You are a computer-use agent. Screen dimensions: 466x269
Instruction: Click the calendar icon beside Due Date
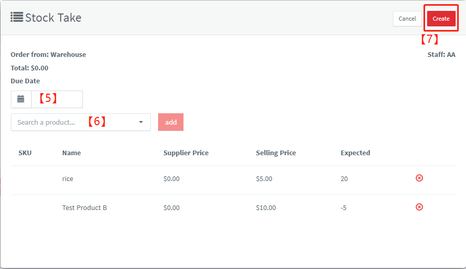pos(21,99)
